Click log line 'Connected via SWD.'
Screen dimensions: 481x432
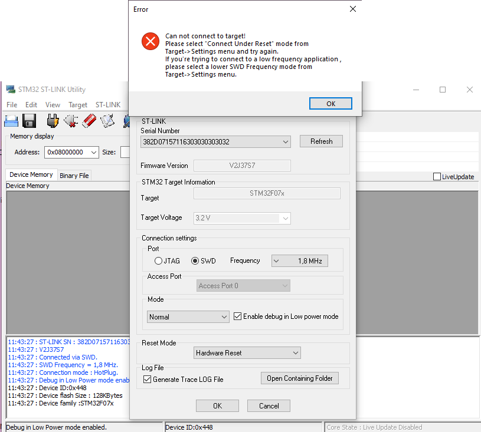[53, 357]
